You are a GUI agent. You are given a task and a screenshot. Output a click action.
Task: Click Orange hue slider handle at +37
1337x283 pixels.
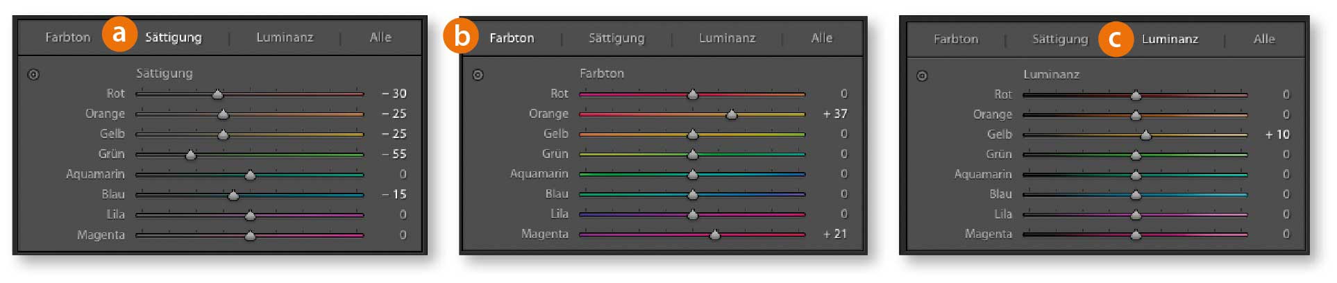[731, 114]
